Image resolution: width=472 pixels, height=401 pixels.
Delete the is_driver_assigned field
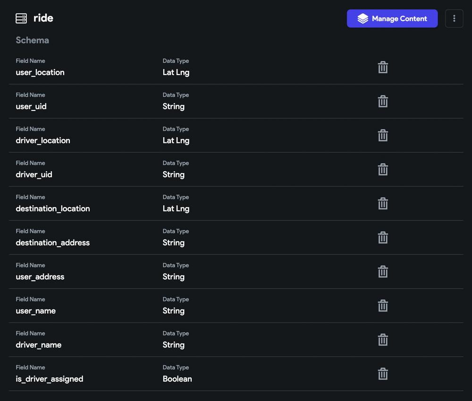pos(383,374)
